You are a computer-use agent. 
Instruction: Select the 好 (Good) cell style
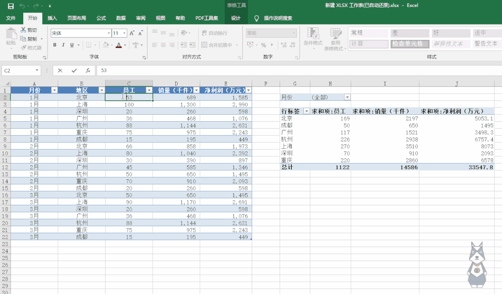pos(451,33)
